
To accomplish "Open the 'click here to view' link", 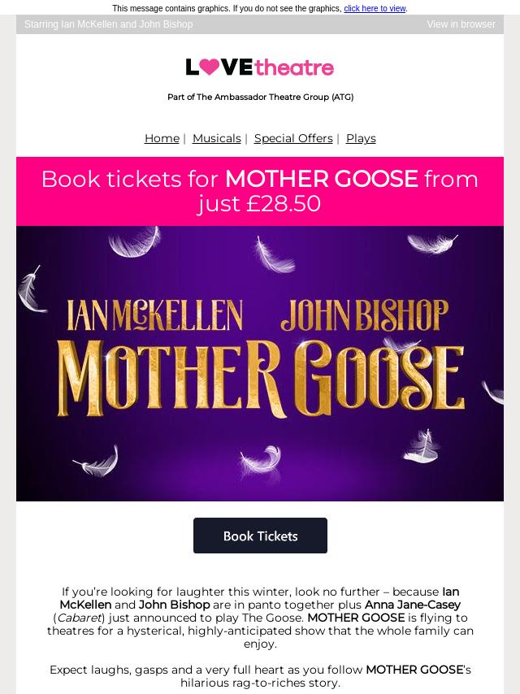I will 375,8.
